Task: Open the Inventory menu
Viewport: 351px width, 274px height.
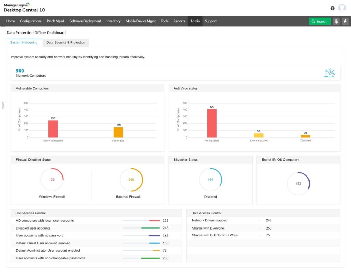Action: 113,21
